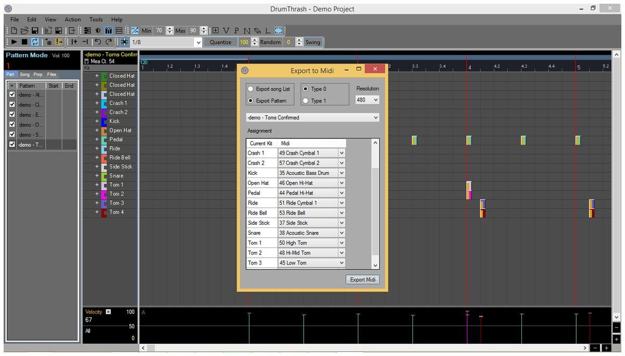Open the 1/8 grid resolution dropdown
Screen dimensions: 625x356
[x=166, y=42]
